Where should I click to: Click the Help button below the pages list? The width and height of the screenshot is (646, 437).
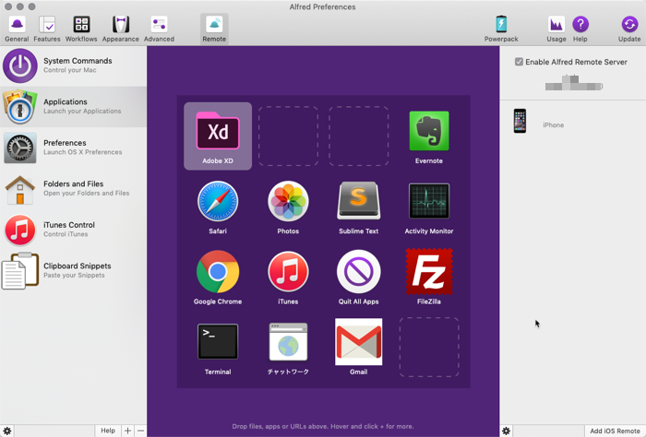pos(108,431)
